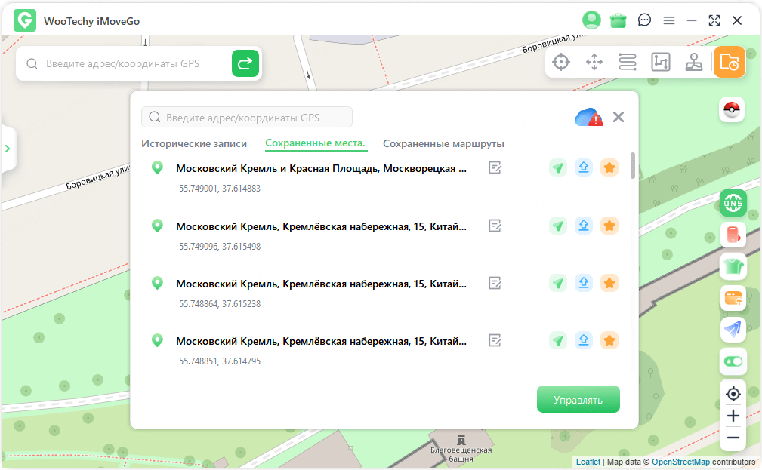
Task: Expand the left panel with green chevron
Action: click(x=8, y=149)
